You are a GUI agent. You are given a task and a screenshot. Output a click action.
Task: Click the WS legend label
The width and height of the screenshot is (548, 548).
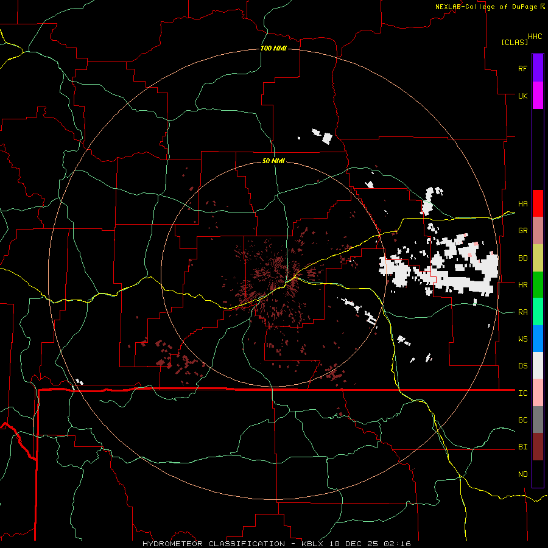(x=522, y=339)
